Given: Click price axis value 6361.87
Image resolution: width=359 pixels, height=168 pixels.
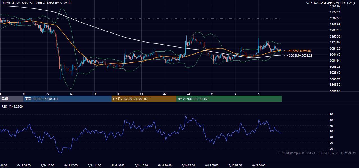Looking at the screenshot, I should click(335, 6).
